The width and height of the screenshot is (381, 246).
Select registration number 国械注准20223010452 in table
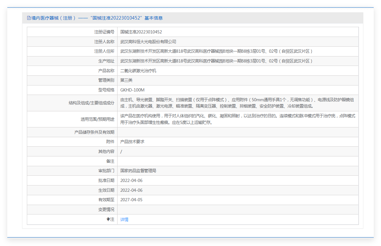[141, 32]
